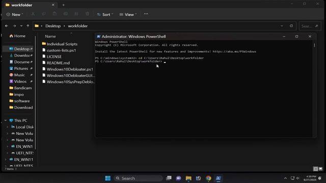Sort files by the Name column

[50, 36]
